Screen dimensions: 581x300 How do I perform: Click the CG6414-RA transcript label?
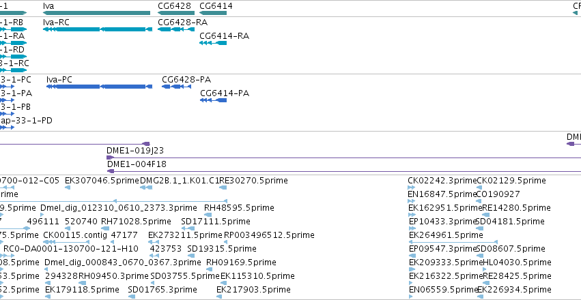(x=224, y=36)
